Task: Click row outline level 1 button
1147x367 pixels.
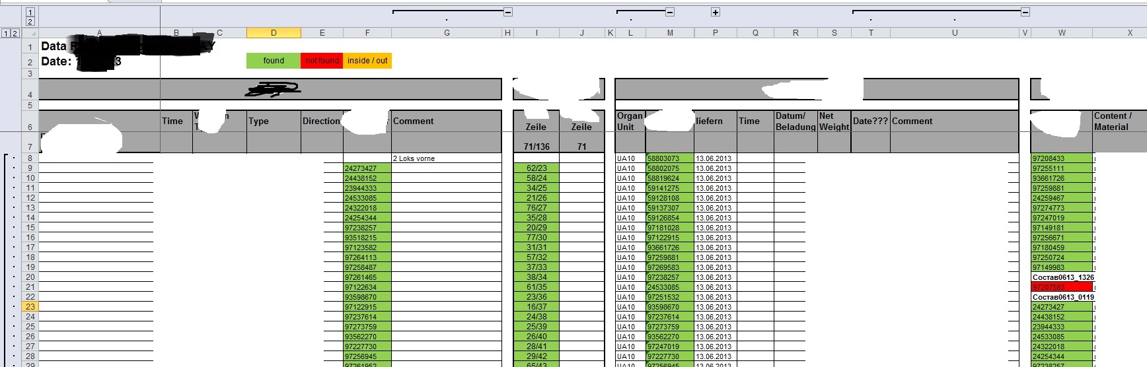Action: coord(6,33)
